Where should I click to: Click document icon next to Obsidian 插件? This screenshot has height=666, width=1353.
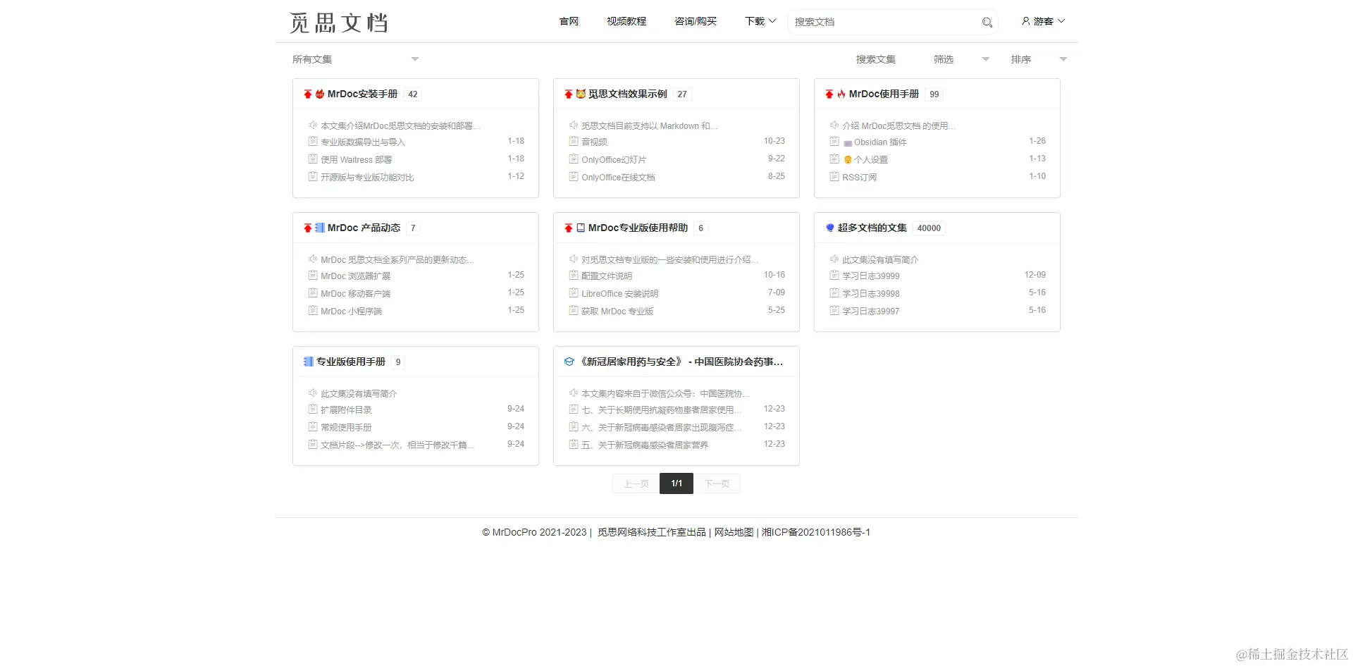tap(834, 141)
